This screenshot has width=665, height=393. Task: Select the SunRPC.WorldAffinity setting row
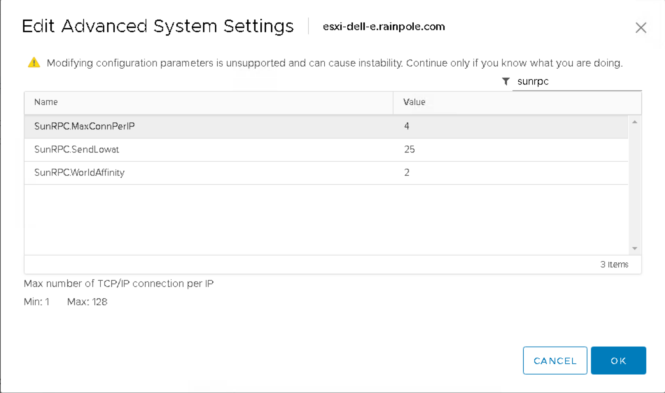(x=79, y=172)
